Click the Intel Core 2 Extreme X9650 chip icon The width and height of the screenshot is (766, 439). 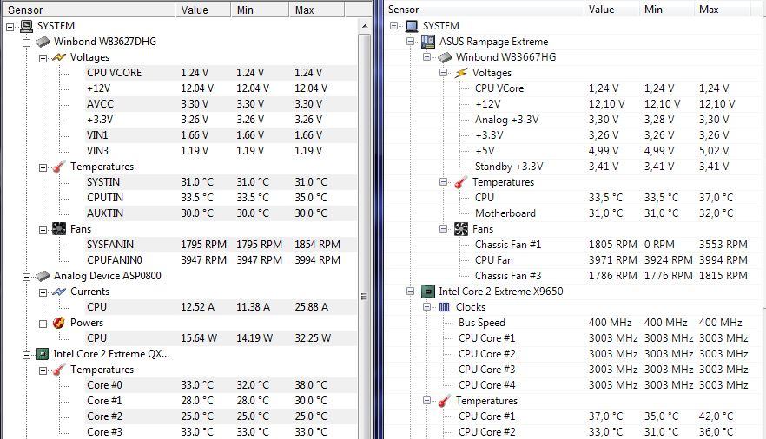point(428,292)
